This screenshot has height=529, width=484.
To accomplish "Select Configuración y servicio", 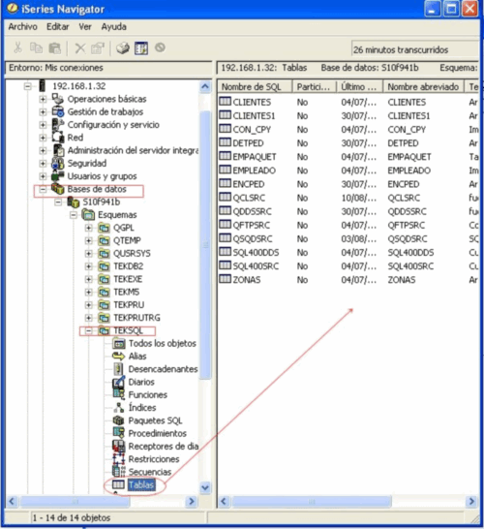I will coord(113,125).
